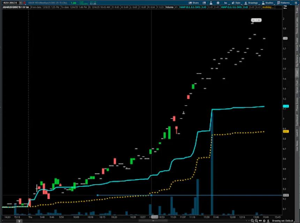The width and height of the screenshot is (300, 223).
Task: Click the bottom time axis scrollbar handle
Action: click(153, 221)
